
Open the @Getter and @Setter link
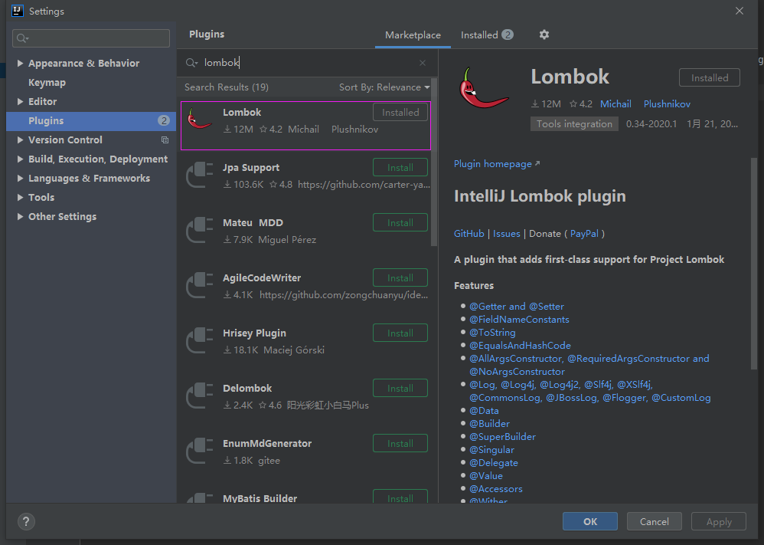coord(517,307)
